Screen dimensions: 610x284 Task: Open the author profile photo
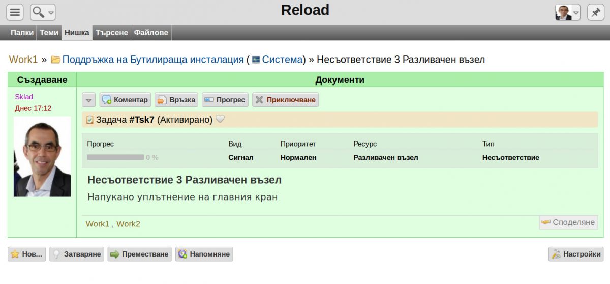click(42, 156)
